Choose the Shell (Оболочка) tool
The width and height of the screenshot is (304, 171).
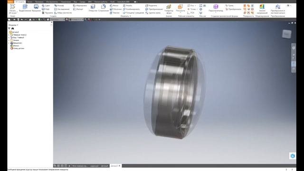click(x=116, y=9)
